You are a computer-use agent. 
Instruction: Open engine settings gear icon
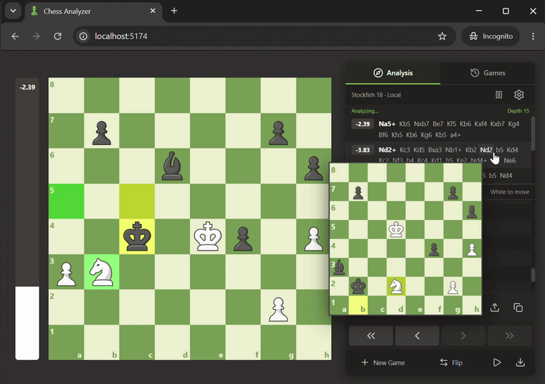519,95
